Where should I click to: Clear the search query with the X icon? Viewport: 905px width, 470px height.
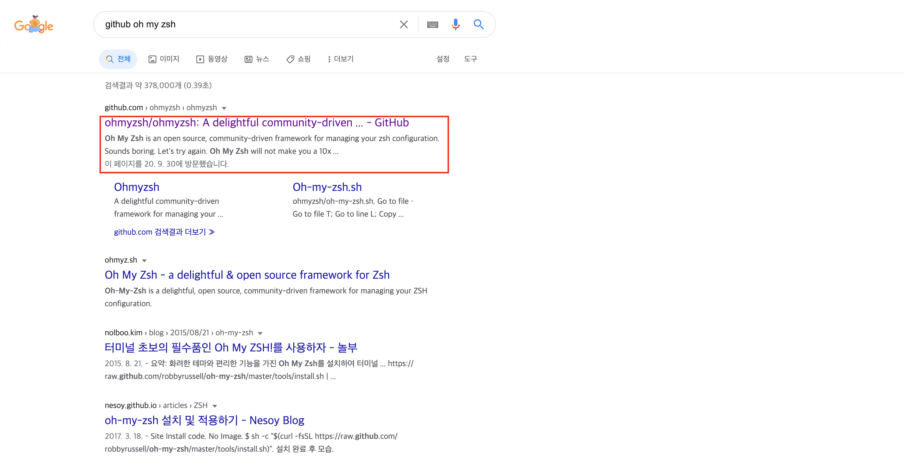pyautogui.click(x=403, y=24)
